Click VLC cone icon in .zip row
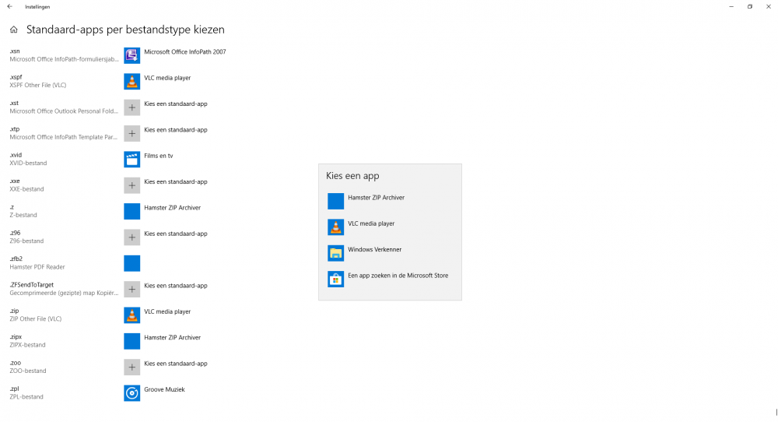Viewport: 778px width, 422px height. point(132,315)
